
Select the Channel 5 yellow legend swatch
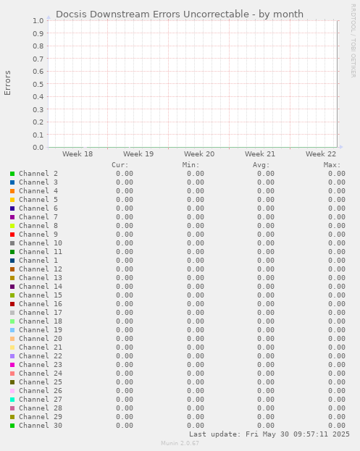[12, 200]
